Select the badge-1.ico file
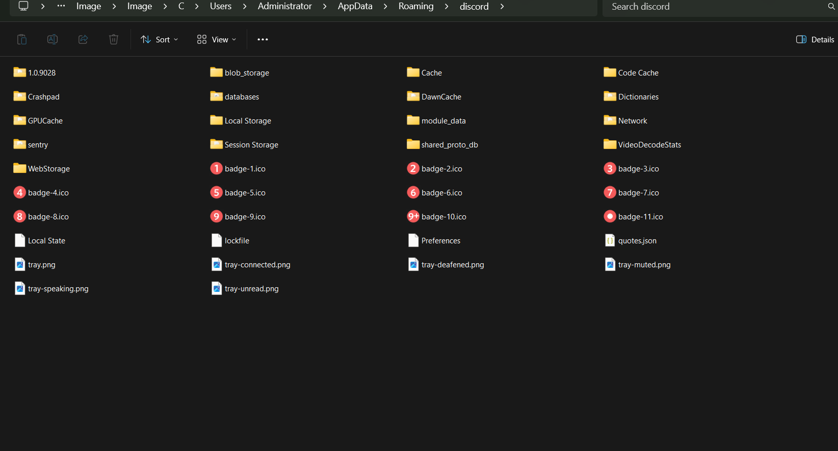Viewport: 838px width, 451px height. (238, 168)
